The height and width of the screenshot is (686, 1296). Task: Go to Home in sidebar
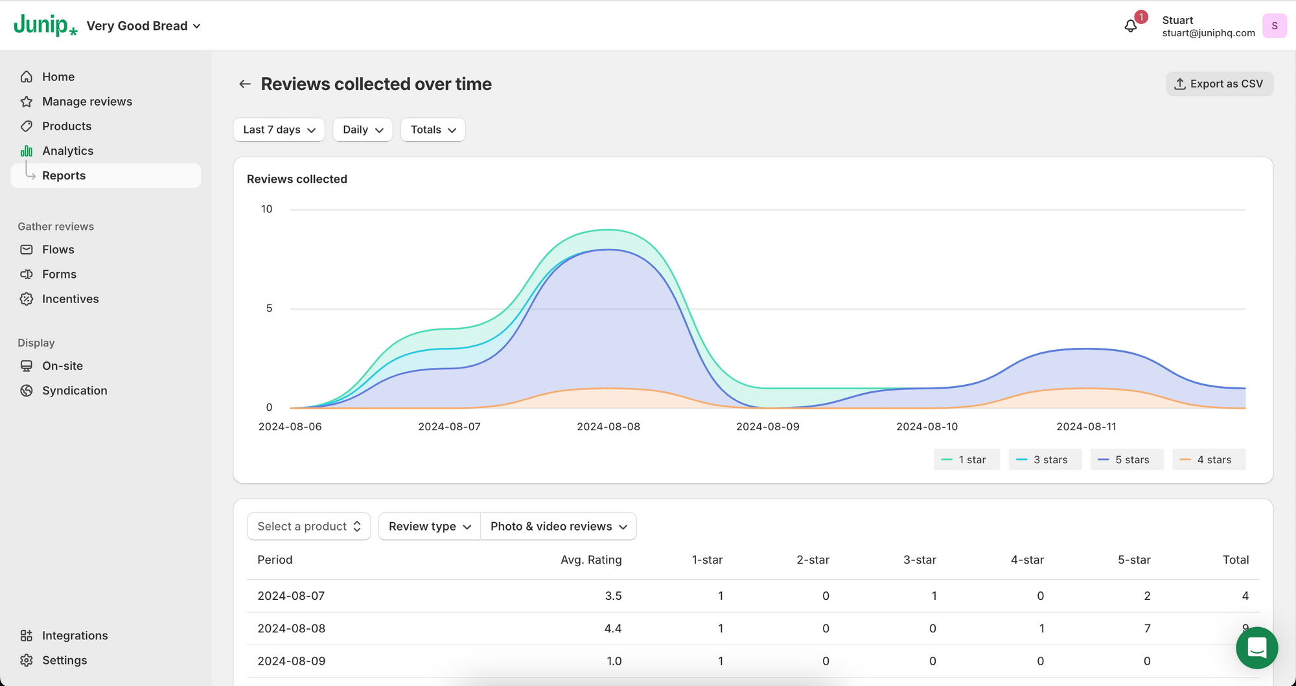[58, 77]
